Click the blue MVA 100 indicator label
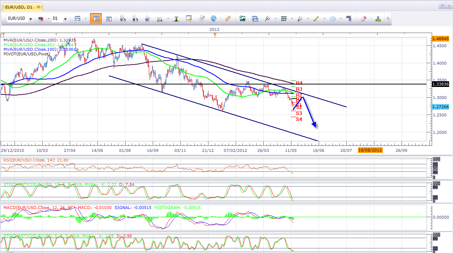This screenshot has width=453, height=253. pos(39,49)
